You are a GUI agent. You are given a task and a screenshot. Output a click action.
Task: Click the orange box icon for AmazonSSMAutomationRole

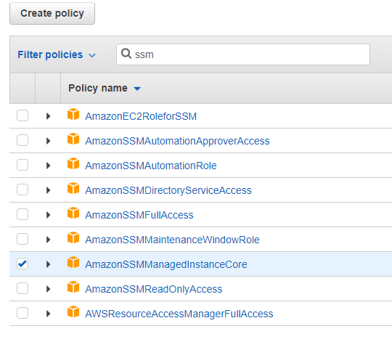click(x=73, y=163)
